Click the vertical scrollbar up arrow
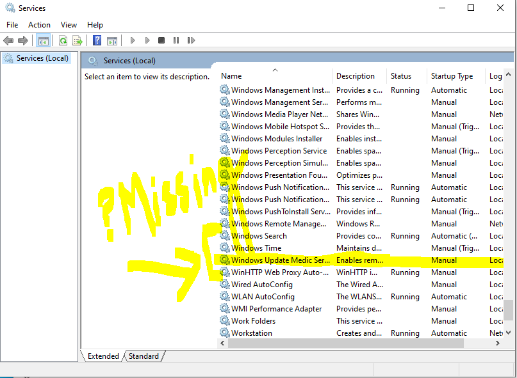Viewport: 517px width, 378px height. point(508,75)
